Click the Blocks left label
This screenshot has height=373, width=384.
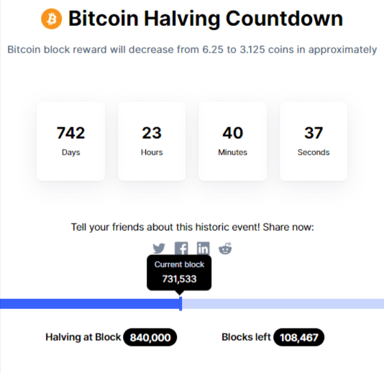(246, 337)
